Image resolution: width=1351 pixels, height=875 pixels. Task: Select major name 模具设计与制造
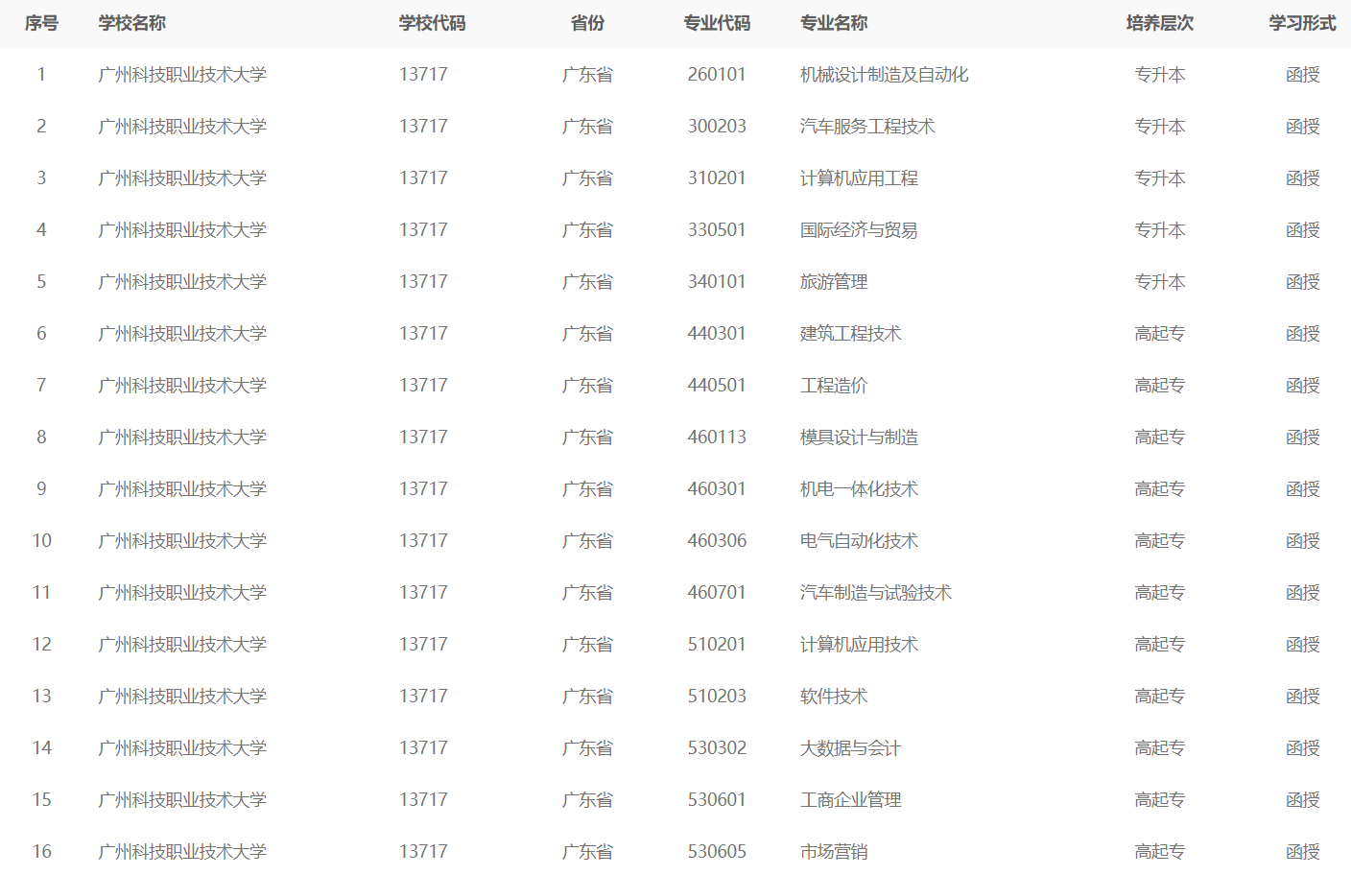pos(859,437)
